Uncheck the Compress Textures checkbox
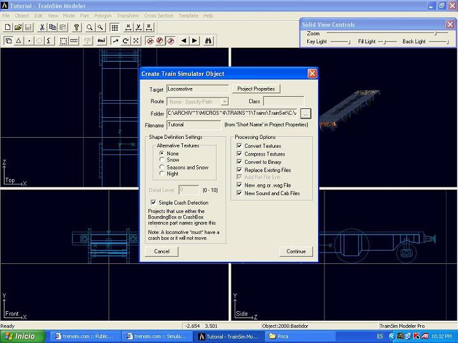Screen dimensions: 458x343 tap(240, 154)
